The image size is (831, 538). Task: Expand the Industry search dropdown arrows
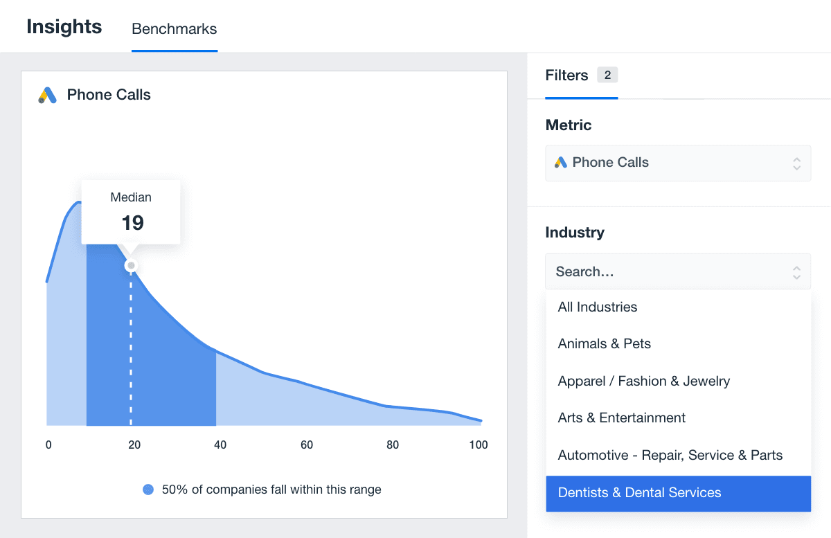(796, 272)
